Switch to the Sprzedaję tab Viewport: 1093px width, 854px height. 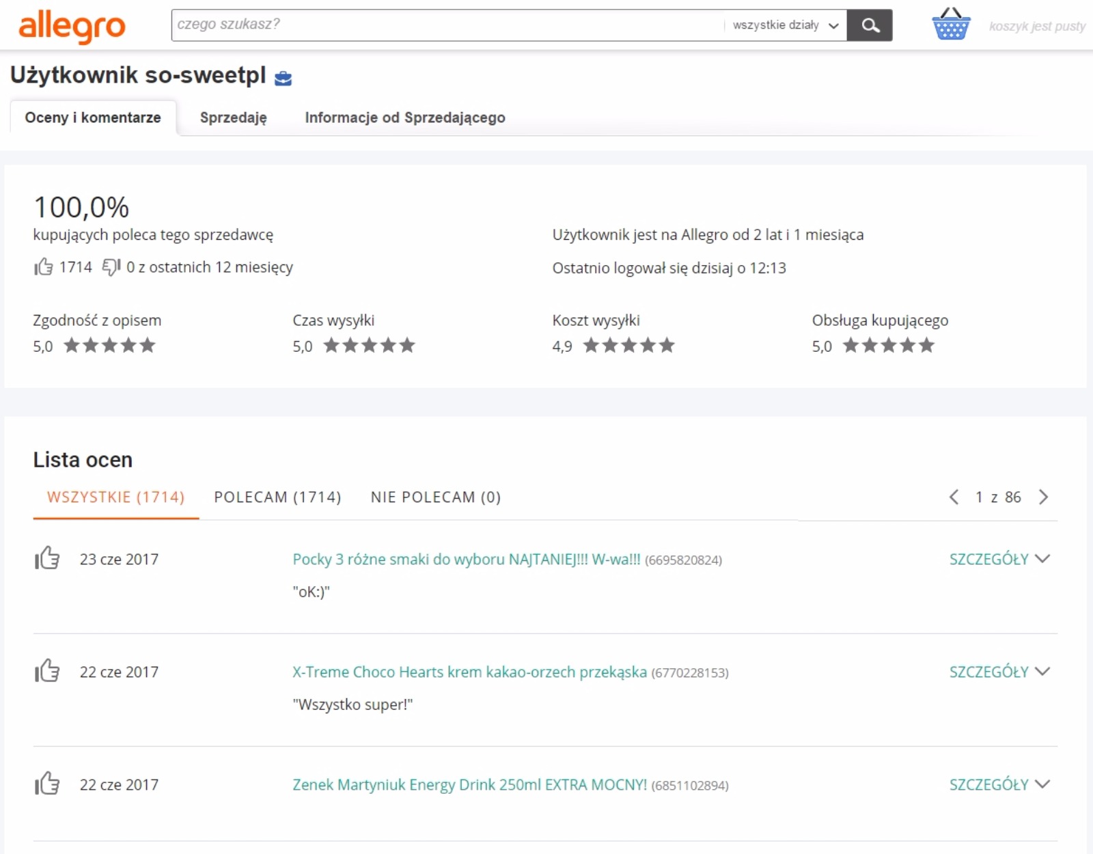pyautogui.click(x=233, y=118)
